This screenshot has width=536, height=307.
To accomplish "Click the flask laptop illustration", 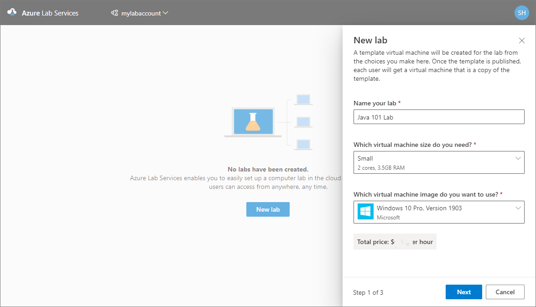I will 253,122.
